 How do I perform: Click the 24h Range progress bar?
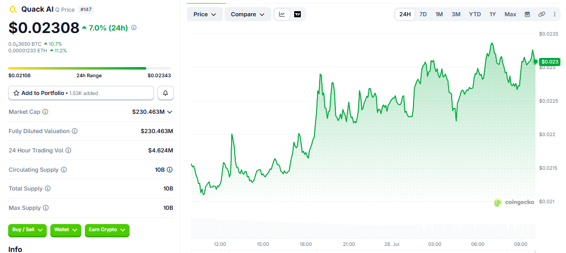click(x=89, y=68)
